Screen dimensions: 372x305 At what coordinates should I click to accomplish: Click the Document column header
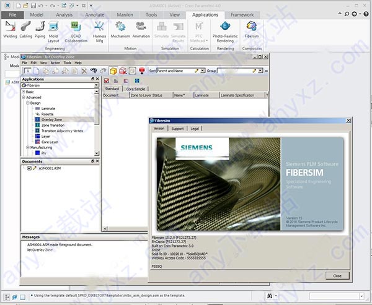[116, 95]
